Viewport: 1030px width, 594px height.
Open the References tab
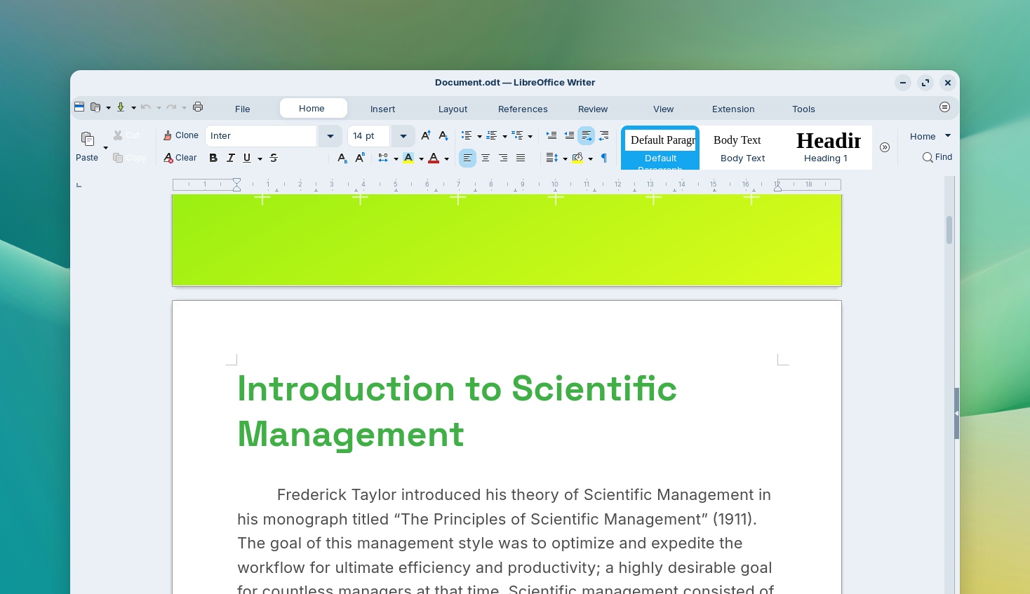tap(523, 109)
